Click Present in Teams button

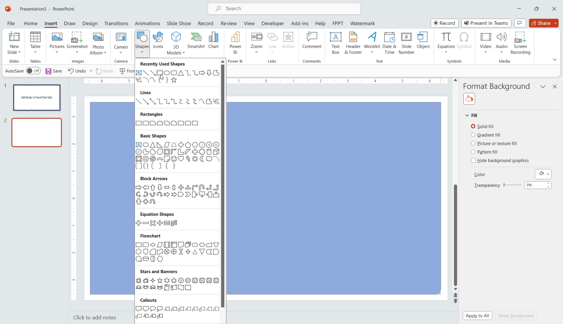(486, 23)
